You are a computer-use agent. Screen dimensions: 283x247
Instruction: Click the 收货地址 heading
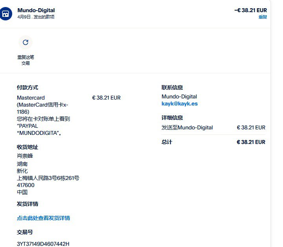pyautogui.click(x=27, y=147)
